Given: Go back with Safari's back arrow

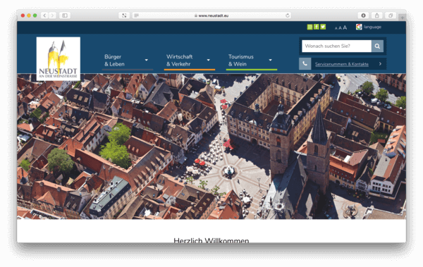Looking at the screenshot, I should [44, 15].
